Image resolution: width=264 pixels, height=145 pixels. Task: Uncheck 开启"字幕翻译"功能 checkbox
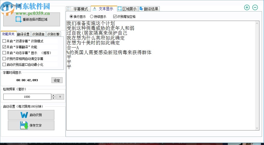point(4,47)
